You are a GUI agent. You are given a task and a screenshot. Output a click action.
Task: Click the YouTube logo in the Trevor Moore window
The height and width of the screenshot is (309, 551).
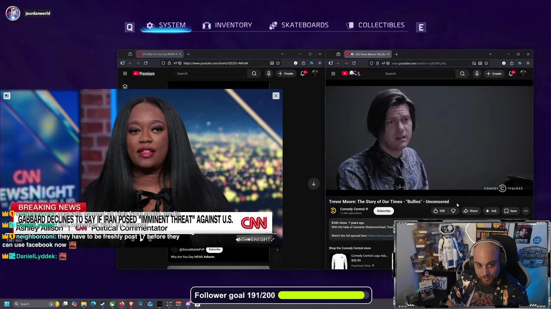(351, 73)
